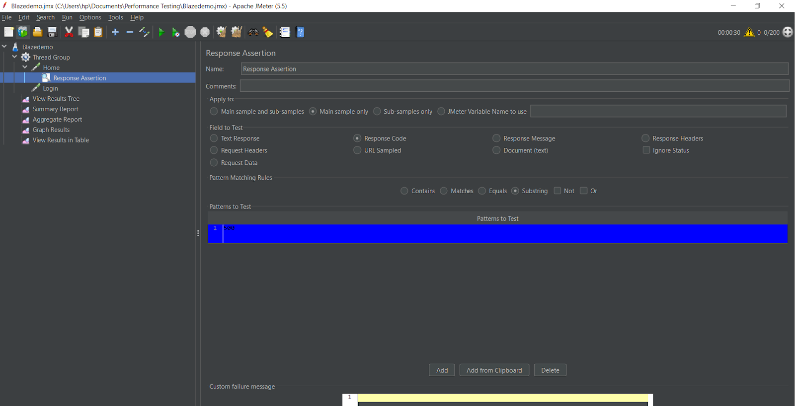Click the remote engines icon by the 0/200 counter
795x406 pixels.
[x=788, y=32]
